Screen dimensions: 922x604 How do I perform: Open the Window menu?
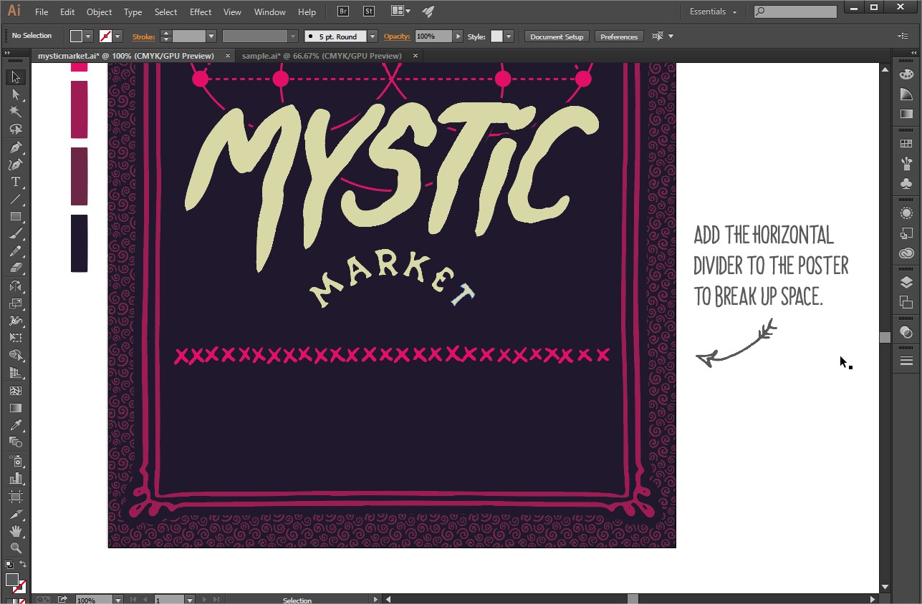(x=269, y=12)
